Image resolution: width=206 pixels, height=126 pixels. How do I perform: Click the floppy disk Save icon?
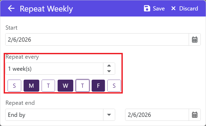(x=147, y=9)
